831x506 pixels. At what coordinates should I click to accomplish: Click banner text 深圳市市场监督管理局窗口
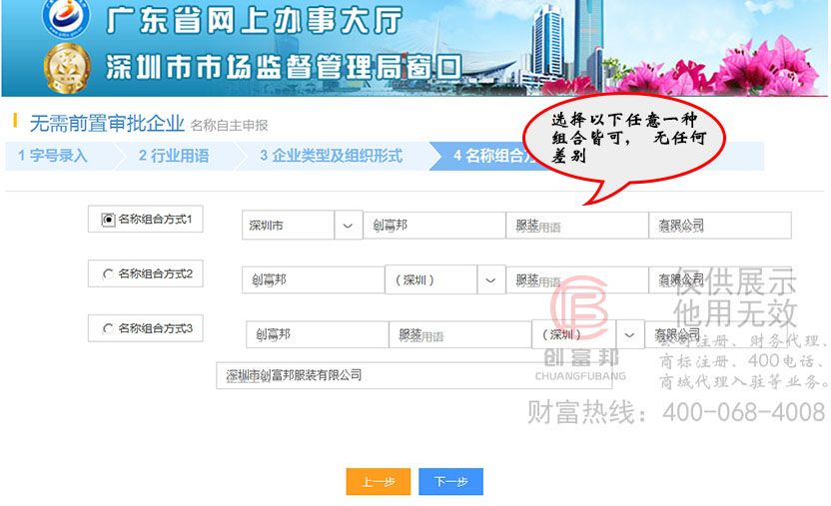point(284,68)
